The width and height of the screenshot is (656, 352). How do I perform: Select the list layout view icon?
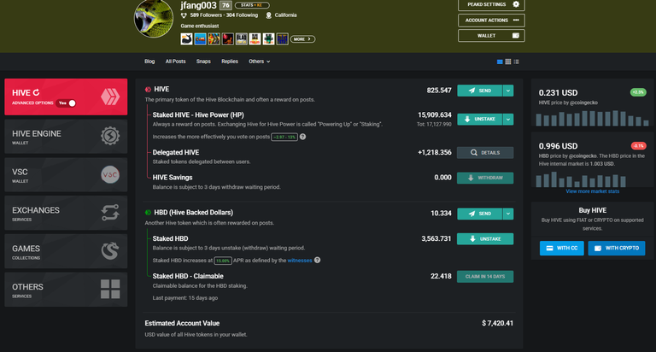[x=516, y=62]
